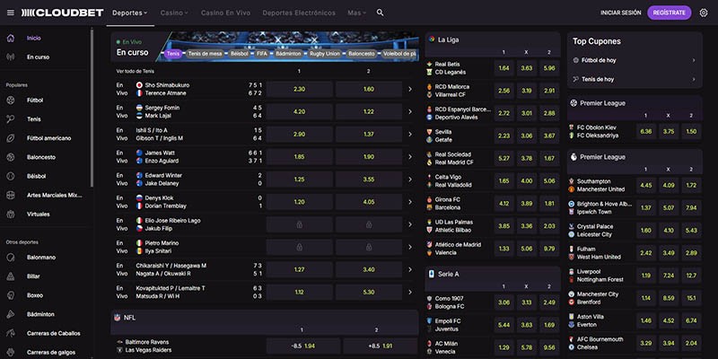Select the Tenis live sport tab
The width and height of the screenshot is (718, 359).
pos(173,54)
